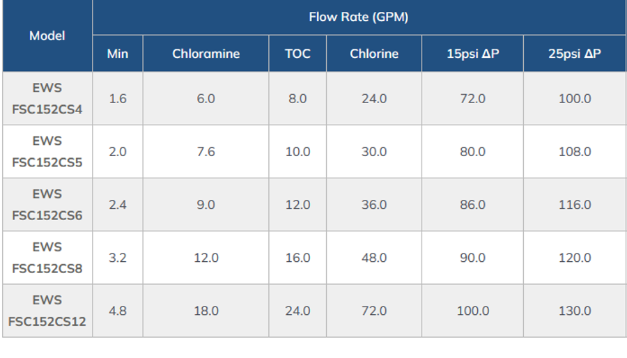Click the Min column header
Screen dimensions: 627x358
(118, 54)
